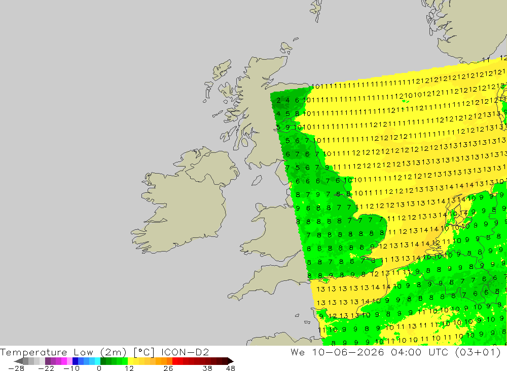Pick the darkest green swatch right of 0

pyautogui.click(x=103, y=361)
